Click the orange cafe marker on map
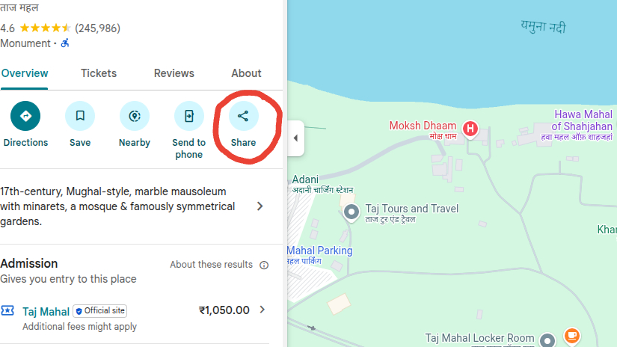The width and height of the screenshot is (617, 347). click(572, 336)
